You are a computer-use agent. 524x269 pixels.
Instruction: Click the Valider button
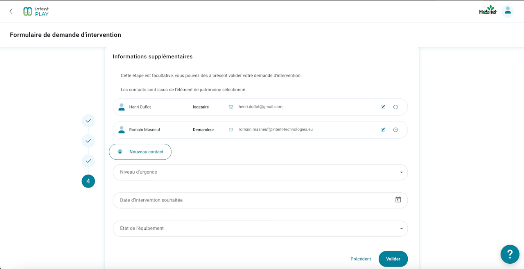393,259
